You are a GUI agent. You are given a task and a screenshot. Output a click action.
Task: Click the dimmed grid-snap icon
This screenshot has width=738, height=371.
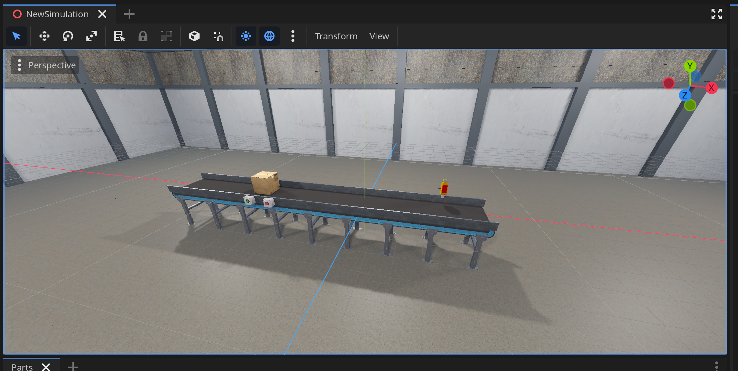tap(166, 36)
